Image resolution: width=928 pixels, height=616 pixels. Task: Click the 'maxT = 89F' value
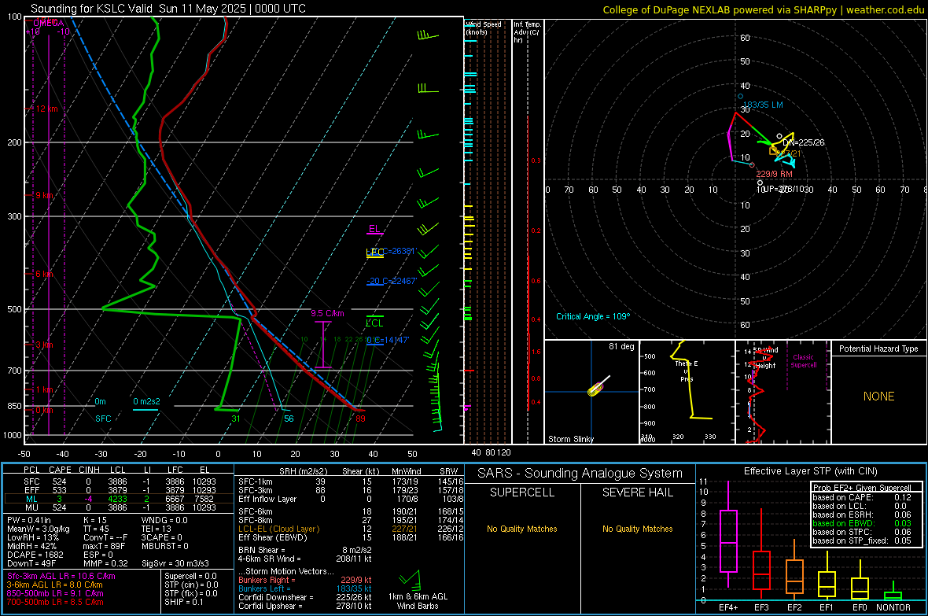pyautogui.click(x=104, y=546)
